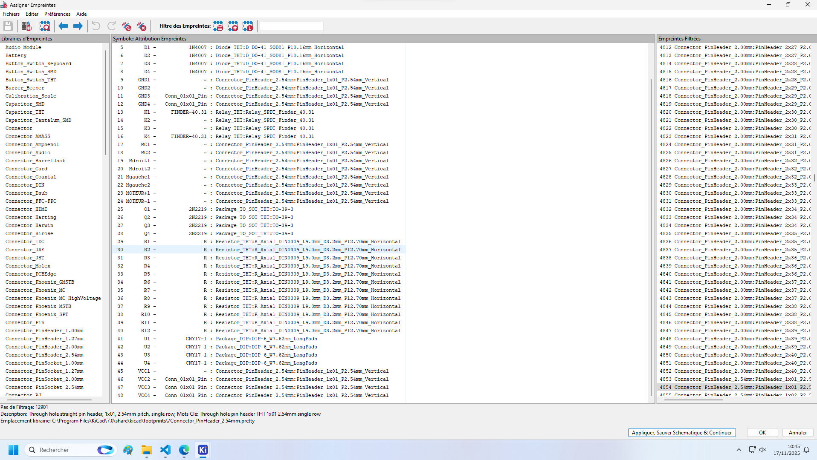Screen dimensions: 817x460
Task: Run automatic footprint association icon
Action: (x=127, y=26)
